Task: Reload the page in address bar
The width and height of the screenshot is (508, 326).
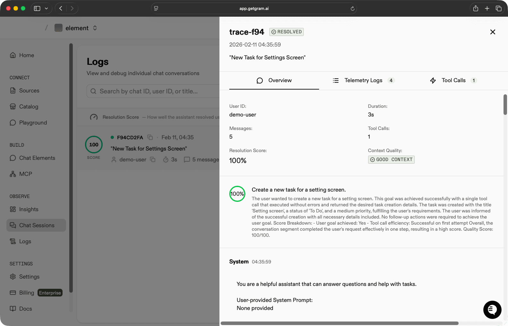Action: (x=352, y=9)
